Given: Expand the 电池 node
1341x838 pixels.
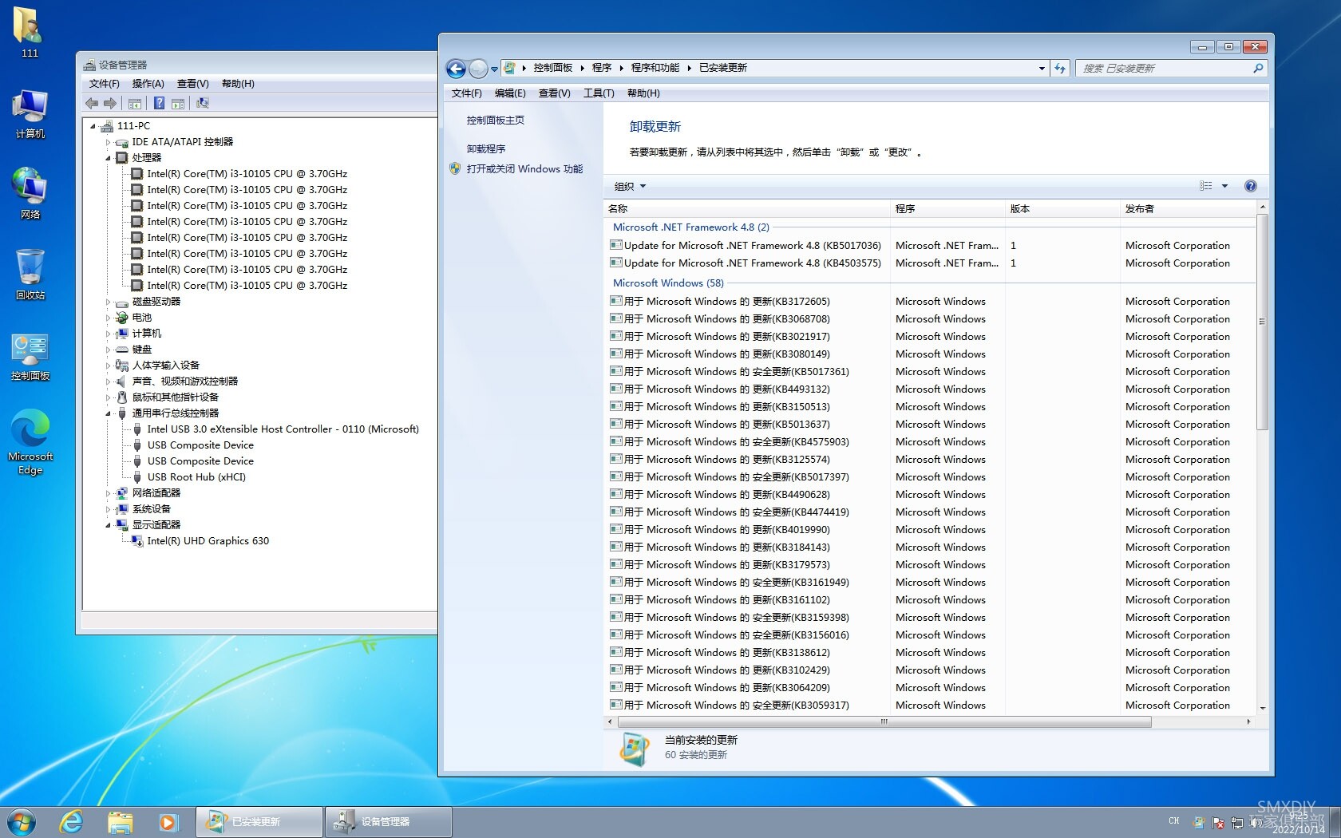Looking at the screenshot, I should click(x=108, y=318).
